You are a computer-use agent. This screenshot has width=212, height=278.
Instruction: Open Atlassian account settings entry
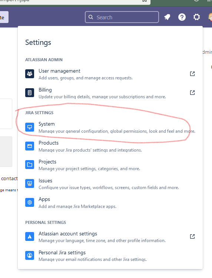pyautogui.click(x=110, y=236)
